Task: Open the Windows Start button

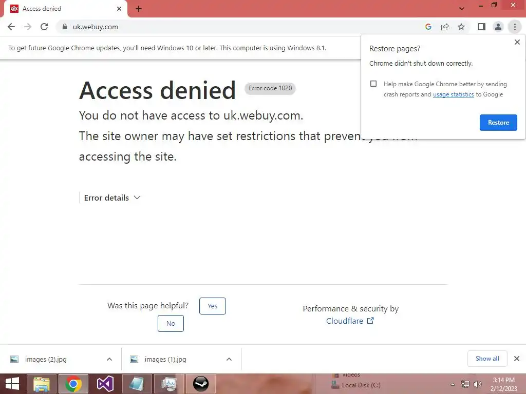Action: (12, 384)
